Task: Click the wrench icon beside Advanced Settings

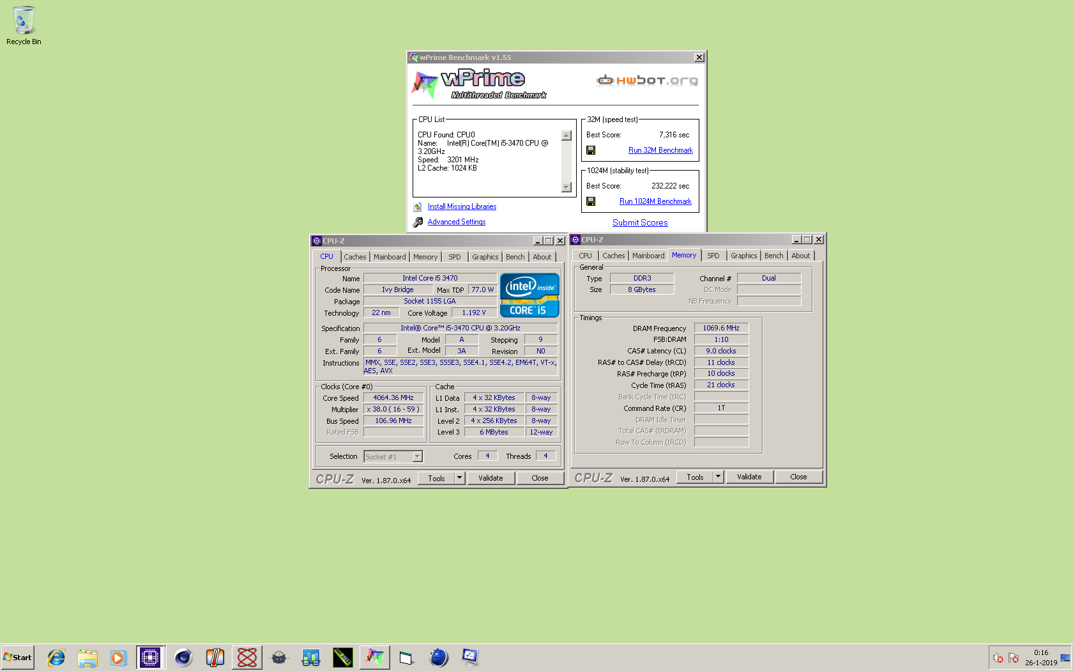Action: 418,222
